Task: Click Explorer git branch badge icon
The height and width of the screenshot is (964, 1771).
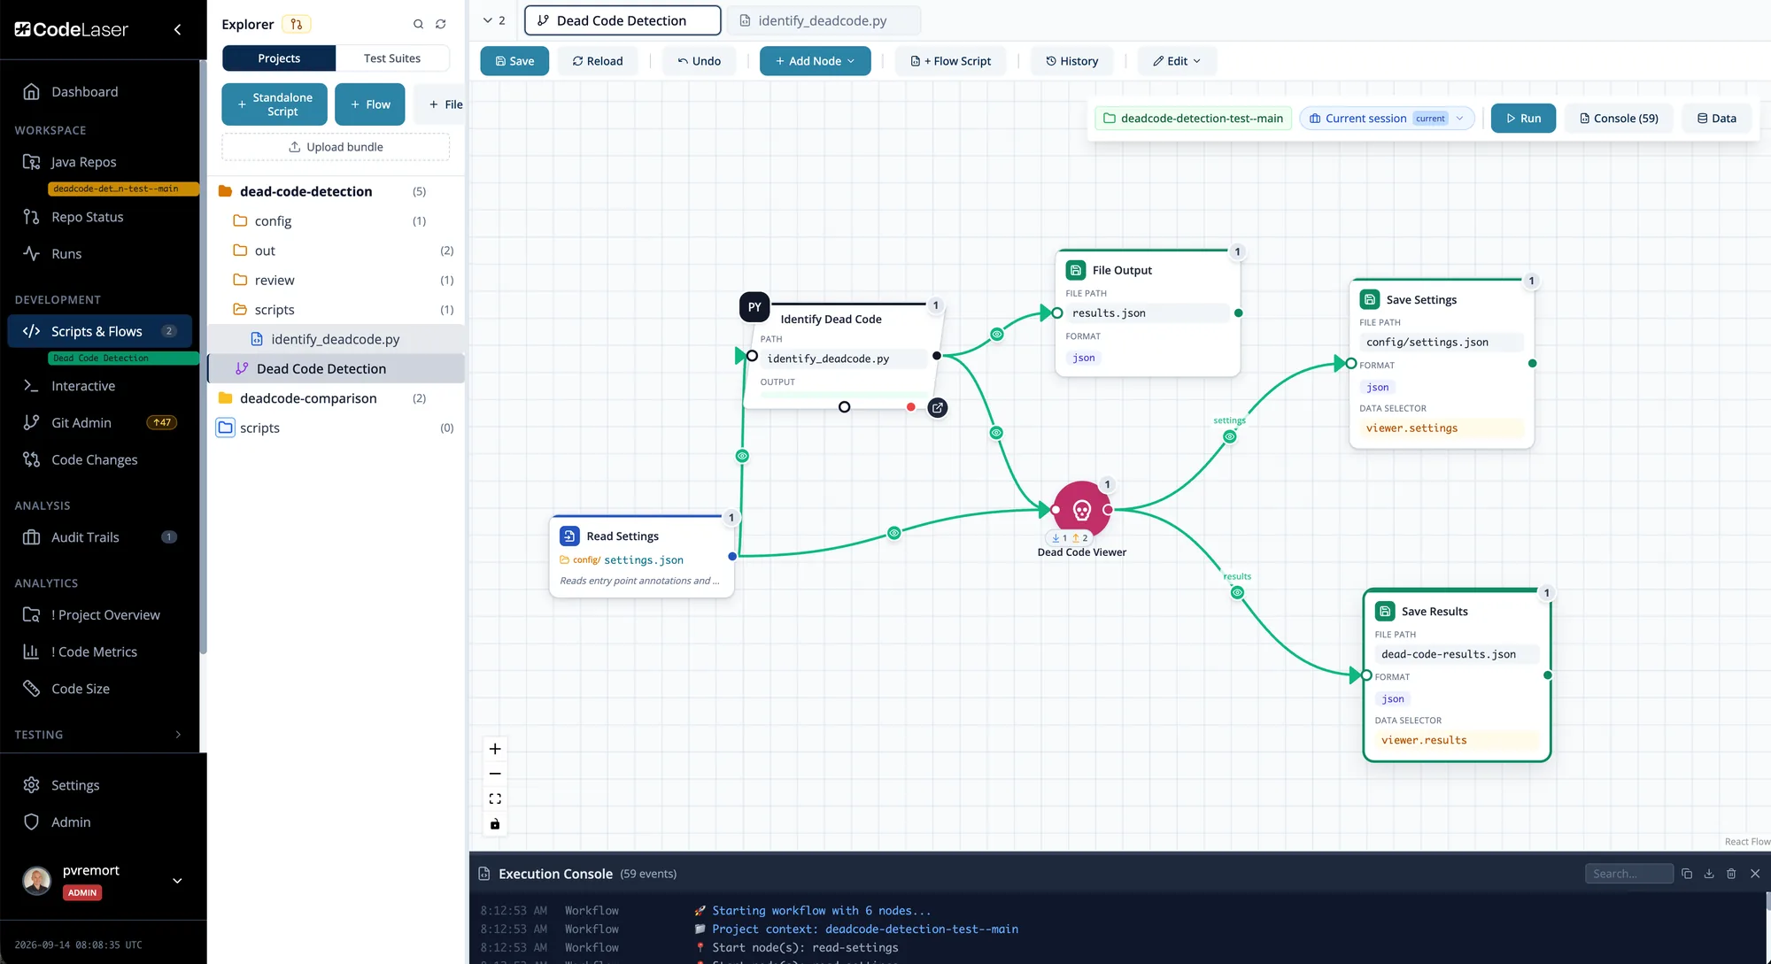Action: tap(297, 25)
